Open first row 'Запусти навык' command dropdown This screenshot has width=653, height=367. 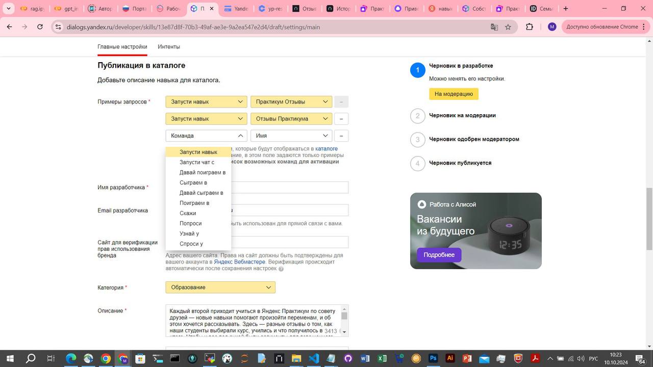(206, 102)
